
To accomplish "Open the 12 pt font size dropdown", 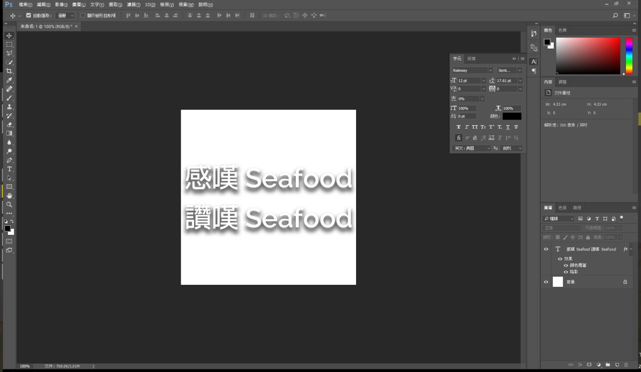I will click(483, 81).
